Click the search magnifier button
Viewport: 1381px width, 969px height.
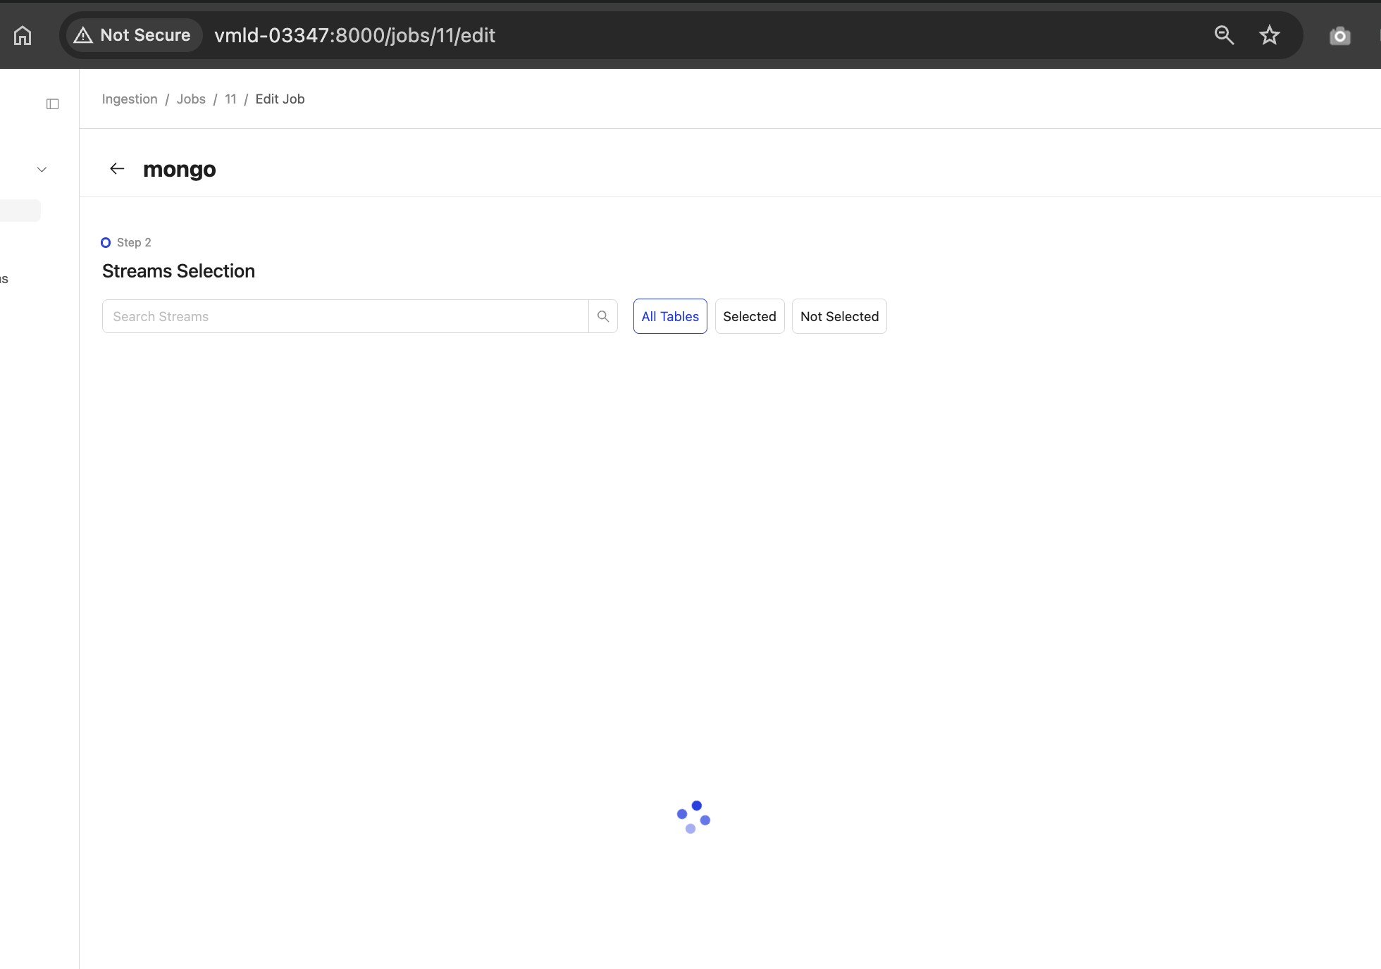pos(603,316)
